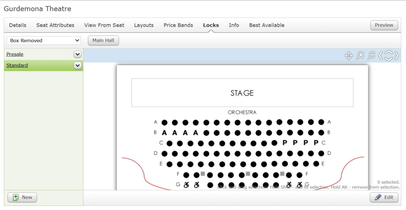Select the last 'P' seat in row C
The height and width of the screenshot is (210, 406).
(x=316, y=143)
